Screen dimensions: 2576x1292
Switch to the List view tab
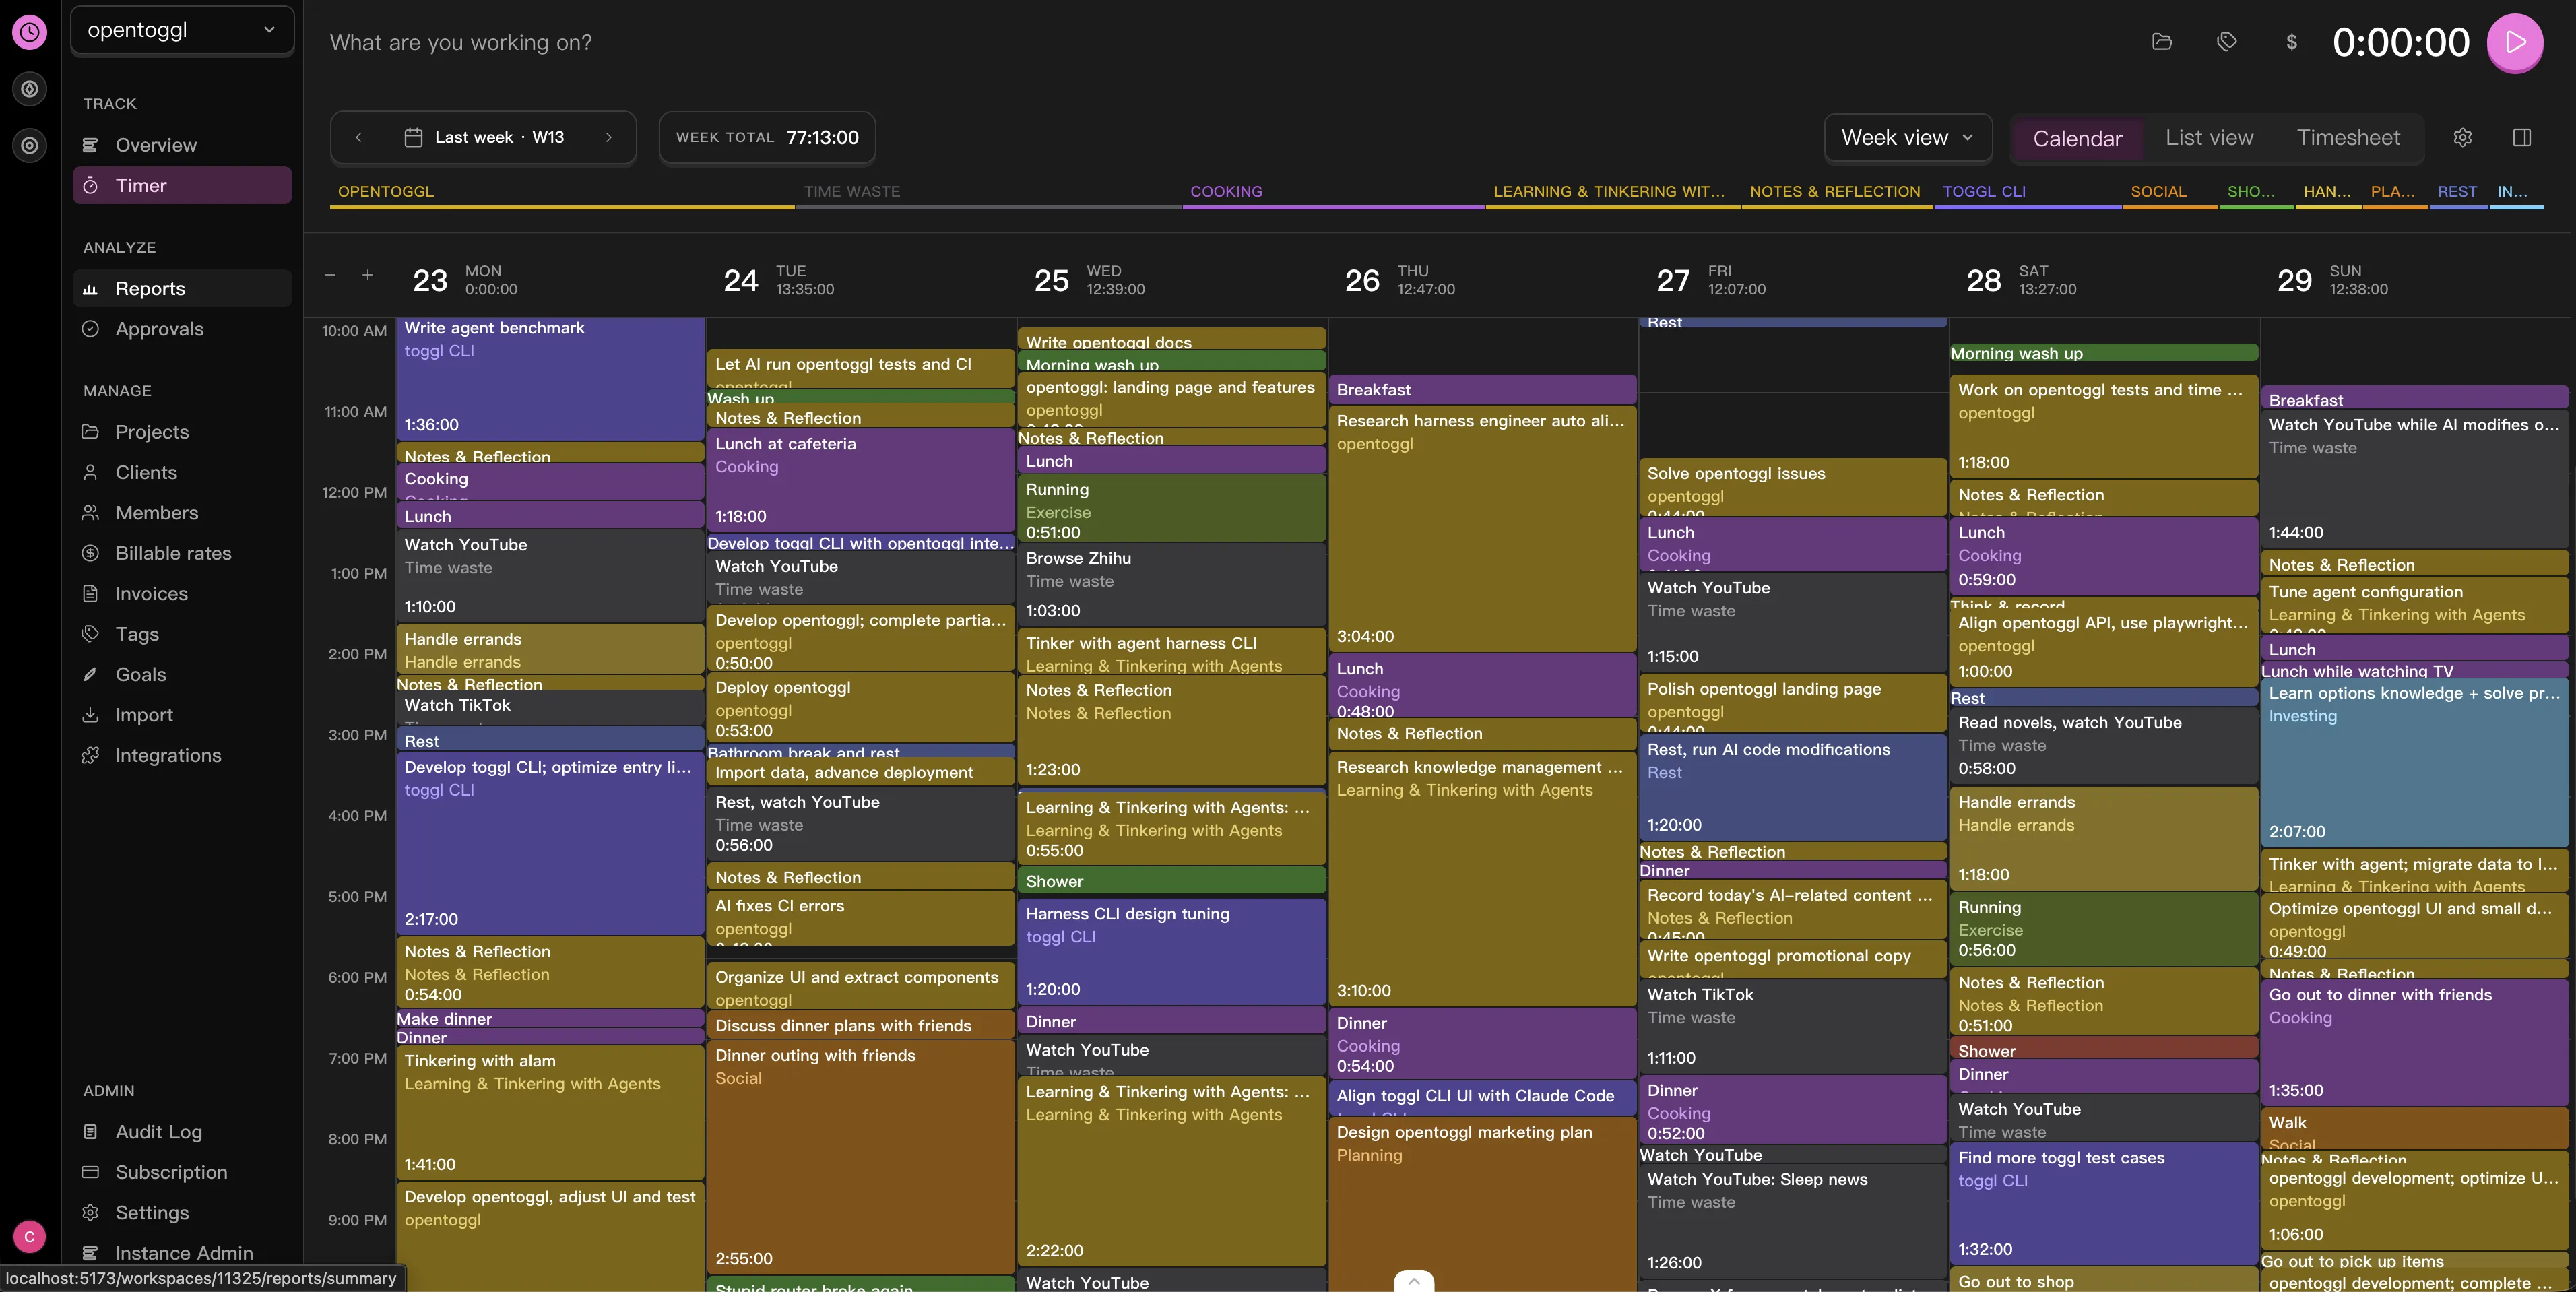pos(2209,138)
